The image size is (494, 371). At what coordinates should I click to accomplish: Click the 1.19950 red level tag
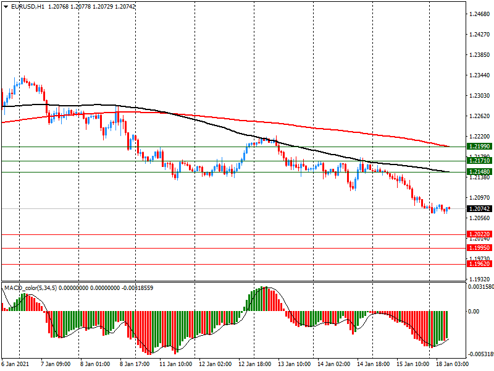[x=479, y=248]
